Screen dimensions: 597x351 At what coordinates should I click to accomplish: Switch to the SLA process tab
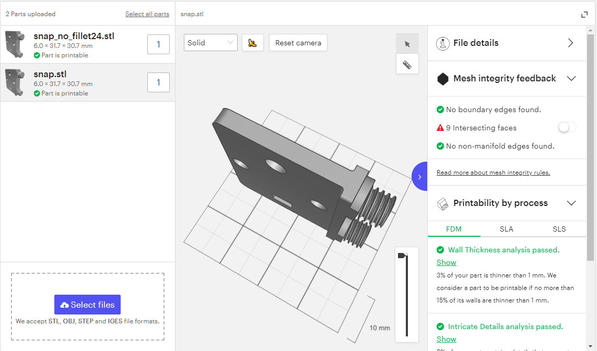coord(506,229)
